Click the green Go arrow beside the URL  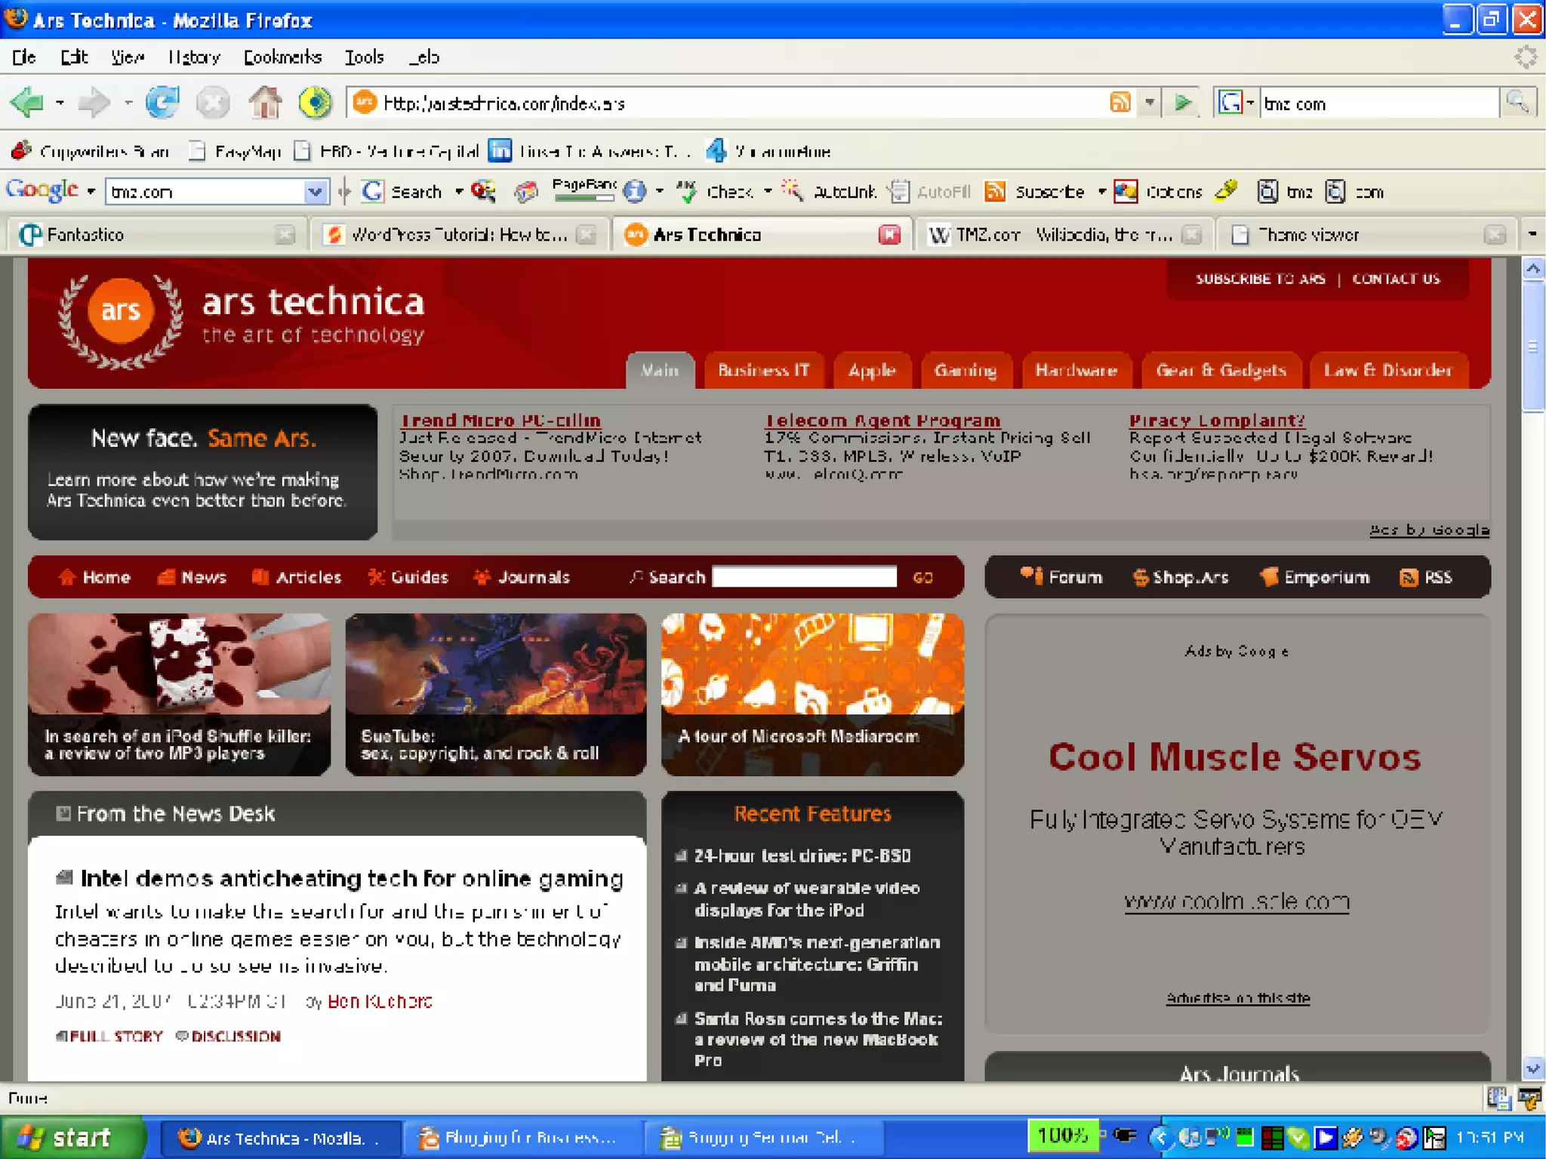tap(1183, 103)
